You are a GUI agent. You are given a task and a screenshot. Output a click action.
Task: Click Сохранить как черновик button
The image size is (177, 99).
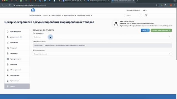point(161,30)
